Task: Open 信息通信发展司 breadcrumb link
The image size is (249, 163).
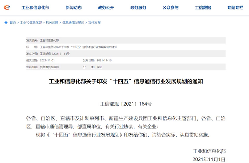Action: click(x=73, y=23)
